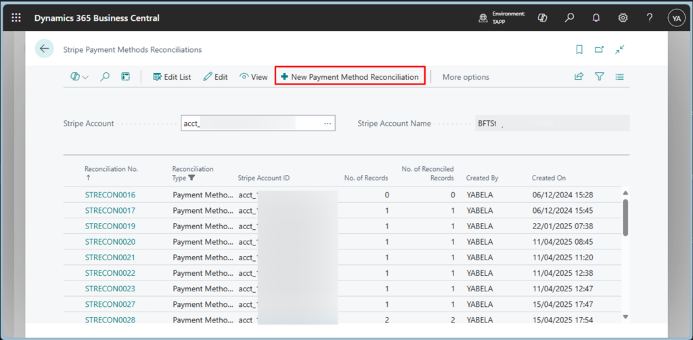The width and height of the screenshot is (693, 340).
Task: Open reconciliation STRECON0019
Action: coord(110,226)
